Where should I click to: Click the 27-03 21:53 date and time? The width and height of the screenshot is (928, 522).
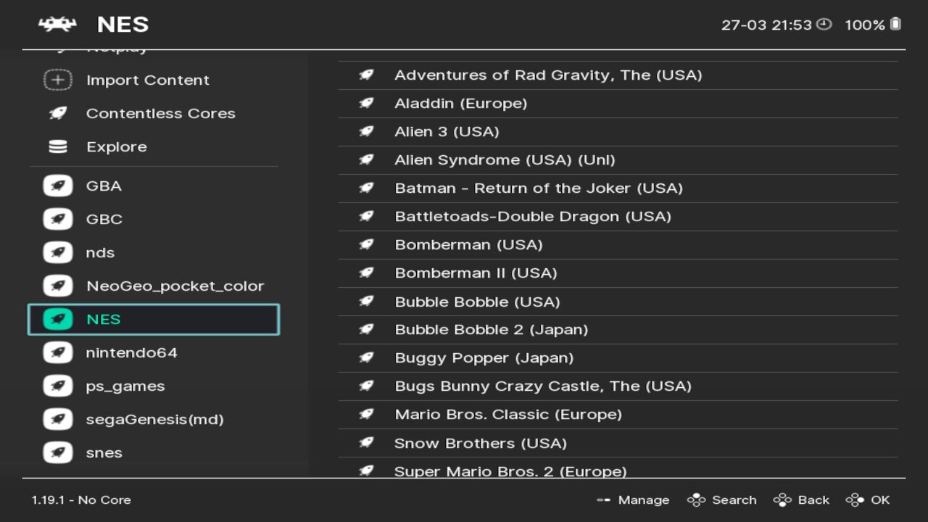pos(766,25)
